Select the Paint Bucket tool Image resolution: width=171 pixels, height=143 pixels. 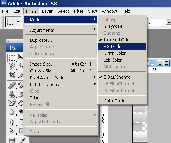21,103
